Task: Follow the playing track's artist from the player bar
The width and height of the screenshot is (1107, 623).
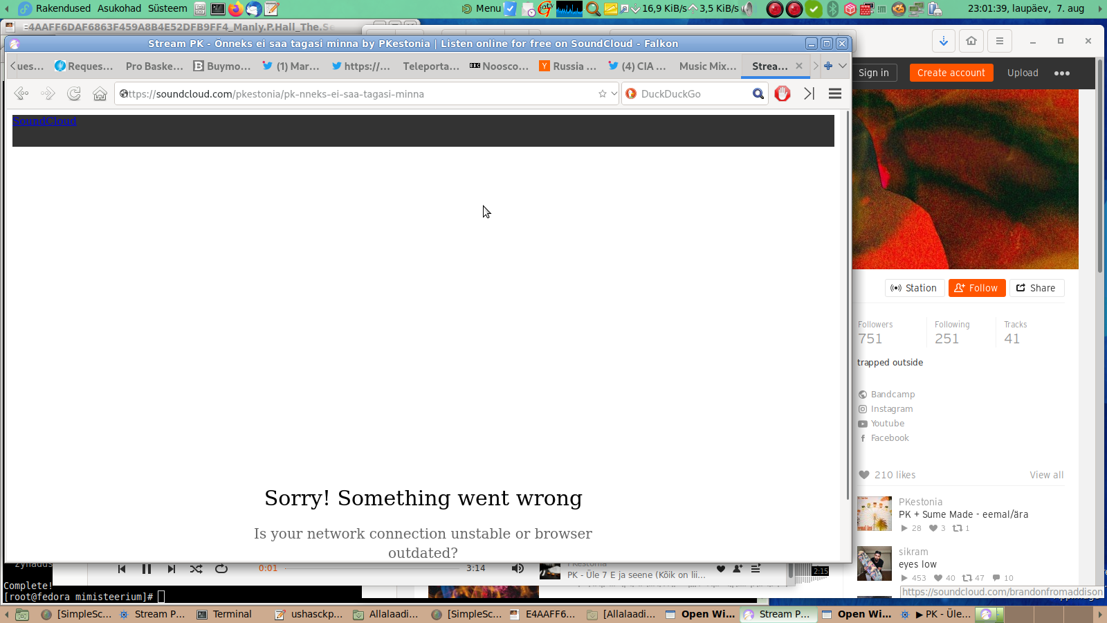Action: [738, 568]
